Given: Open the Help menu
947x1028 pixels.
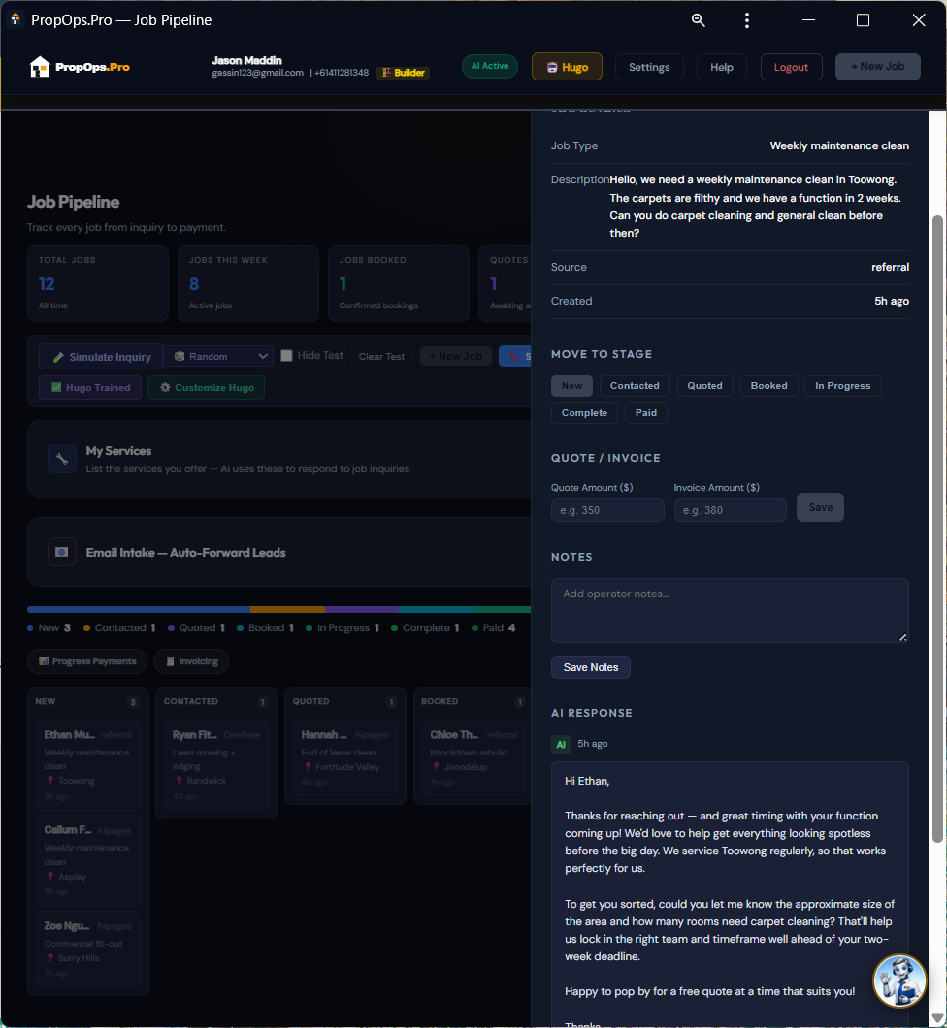Looking at the screenshot, I should [721, 67].
